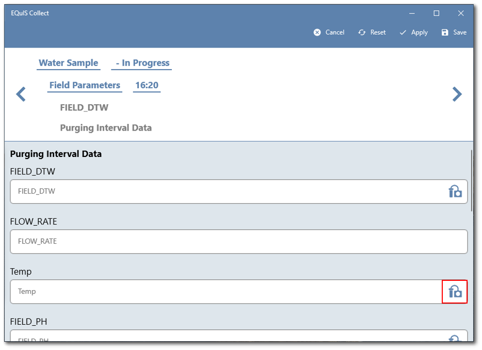Open the Water Sample link
Viewport: 482px width, 350px height.
68,62
